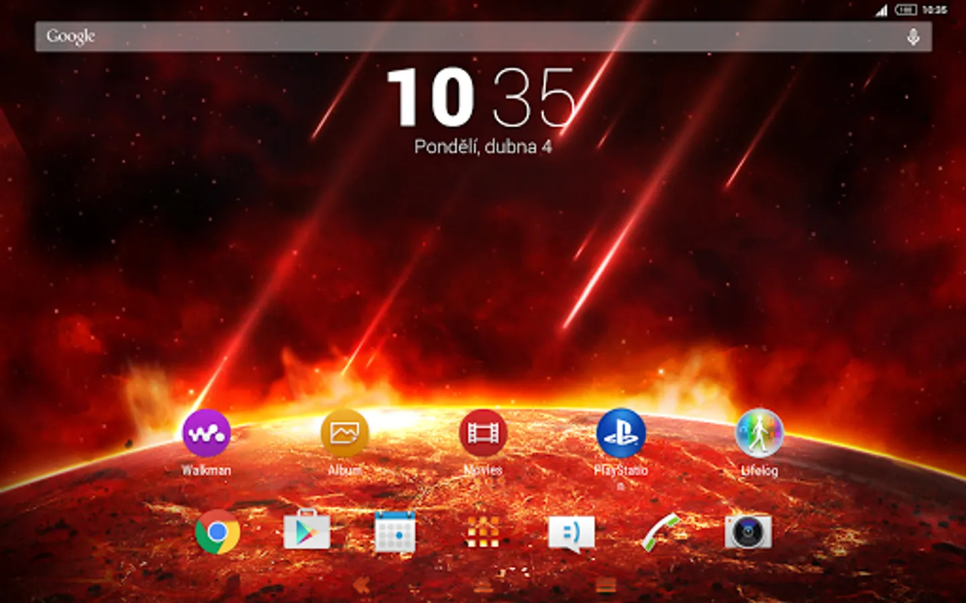Open Google Play Store
Viewport: 966px width, 603px height.
[x=307, y=531]
